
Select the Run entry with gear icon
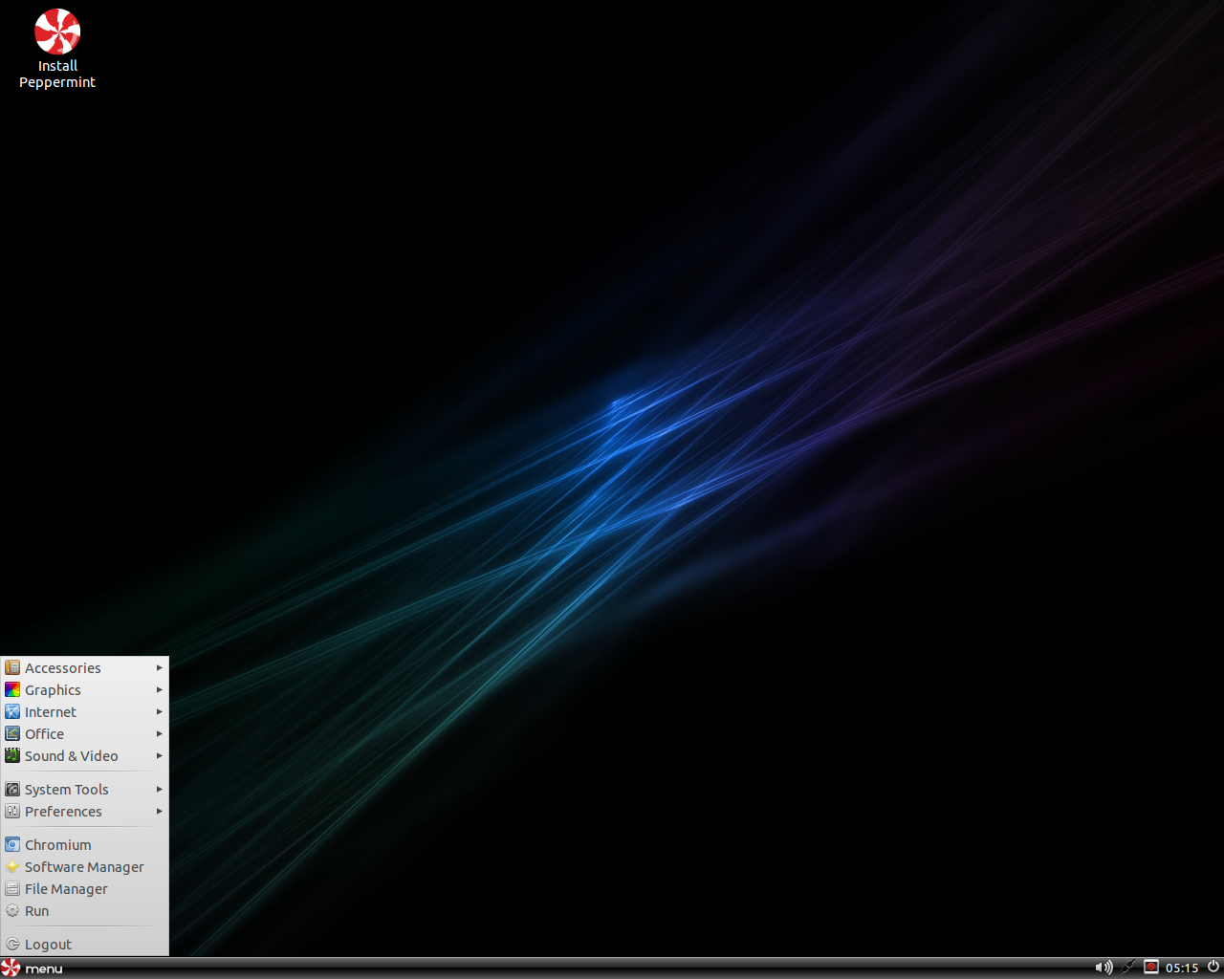click(84, 911)
